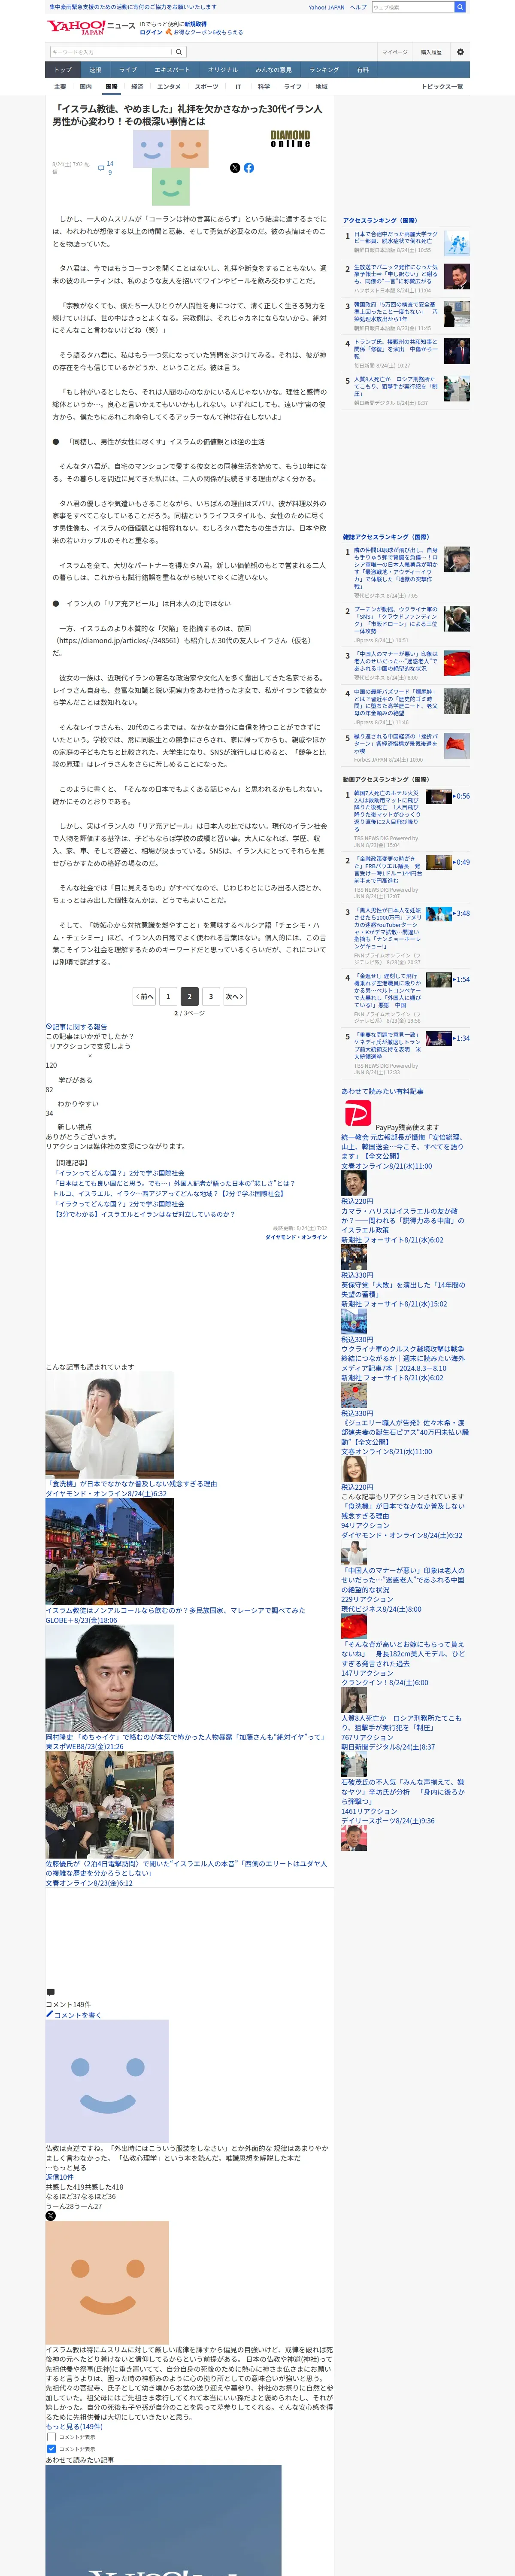Open related link 「イラクってどんな国?」
Screen dimensions: 515x2576
[x=119, y=1204]
